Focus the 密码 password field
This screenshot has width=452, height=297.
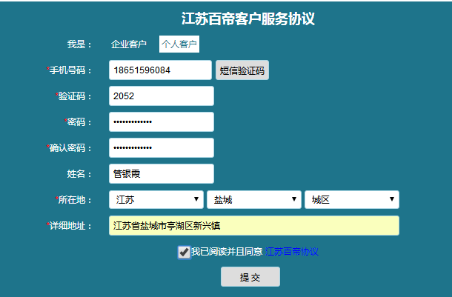[162, 122]
